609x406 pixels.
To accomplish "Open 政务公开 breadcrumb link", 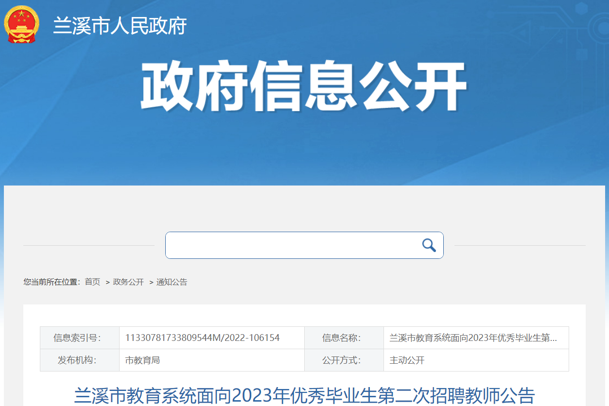I will tap(128, 282).
